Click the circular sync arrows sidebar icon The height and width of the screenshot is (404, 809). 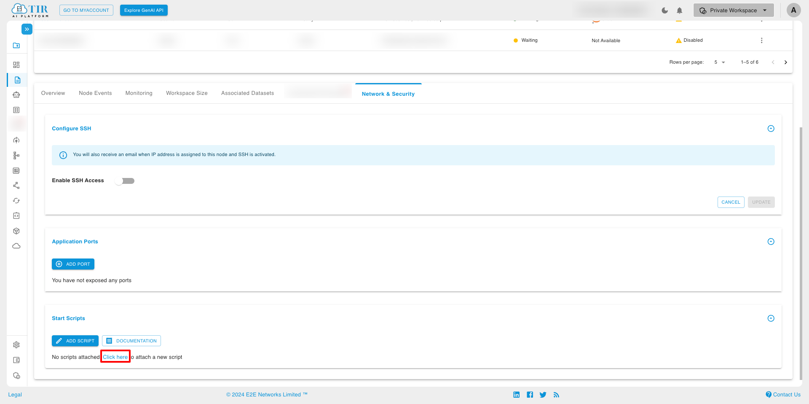pyautogui.click(x=16, y=201)
